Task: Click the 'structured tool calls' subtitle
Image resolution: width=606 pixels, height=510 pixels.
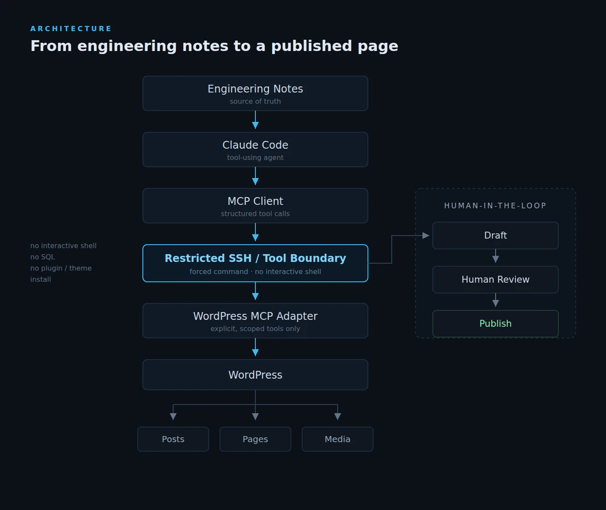Action: (x=255, y=214)
